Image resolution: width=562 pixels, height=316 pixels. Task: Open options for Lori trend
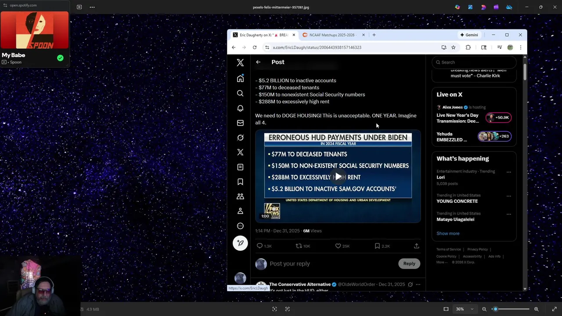click(x=509, y=172)
